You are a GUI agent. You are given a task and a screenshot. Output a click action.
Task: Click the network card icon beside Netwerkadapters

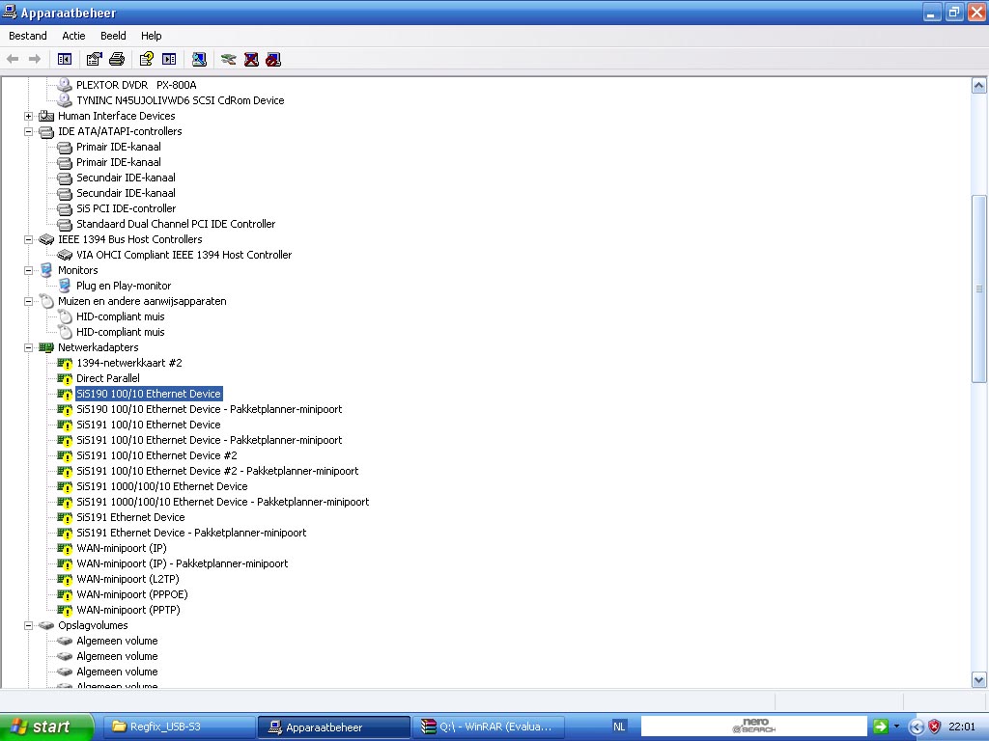[46, 347]
